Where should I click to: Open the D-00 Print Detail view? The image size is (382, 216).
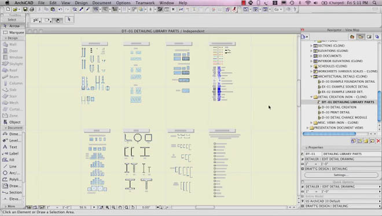pos(336,112)
